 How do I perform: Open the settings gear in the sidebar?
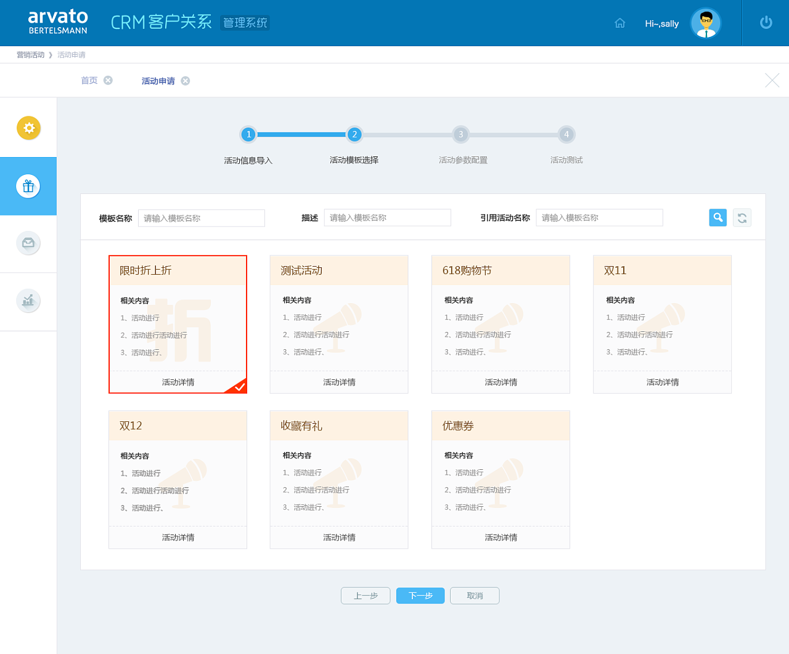(x=28, y=127)
